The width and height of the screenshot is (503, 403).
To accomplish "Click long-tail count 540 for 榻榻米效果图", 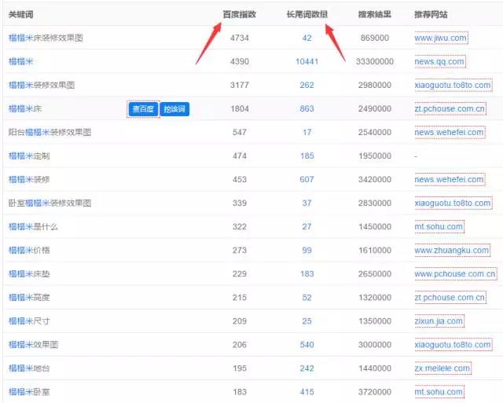I will pos(307,345).
